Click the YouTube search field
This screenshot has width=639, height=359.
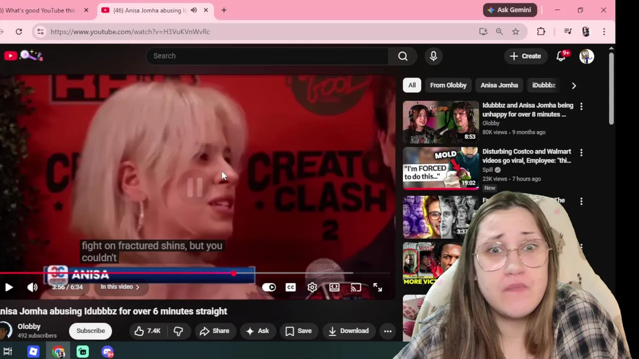[267, 56]
